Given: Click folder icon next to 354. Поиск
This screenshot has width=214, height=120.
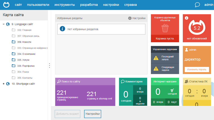Looking at the screenshot, I should tap(13, 72).
